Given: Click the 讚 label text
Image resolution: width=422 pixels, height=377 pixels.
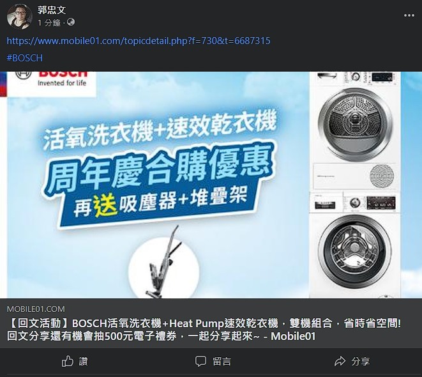Looking at the screenshot, I should pyautogui.click(x=83, y=362).
